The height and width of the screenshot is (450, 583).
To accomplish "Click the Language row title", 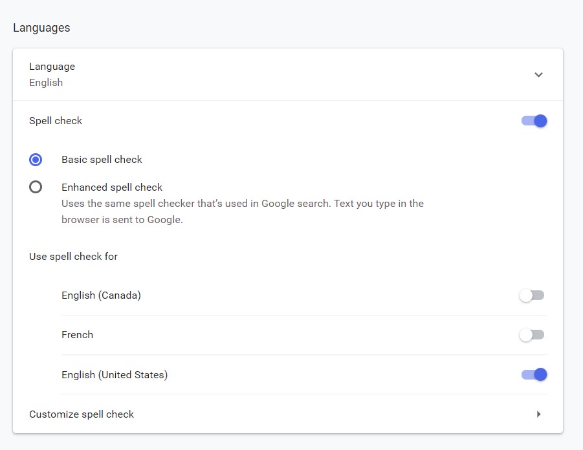I will (52, 67).
